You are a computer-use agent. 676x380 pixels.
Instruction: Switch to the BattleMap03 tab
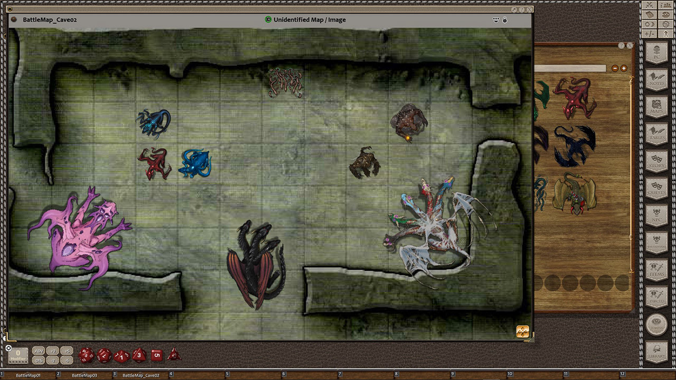(84, 374)
